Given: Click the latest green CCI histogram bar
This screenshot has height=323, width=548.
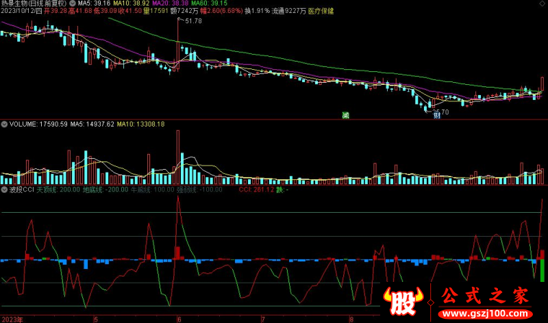Looking at the screenshot, I should pos(542,271).
